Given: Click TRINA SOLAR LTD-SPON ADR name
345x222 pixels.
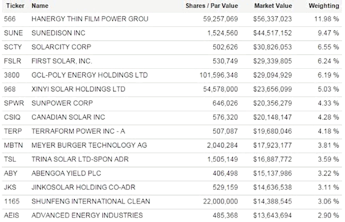Looking at the screenshot, I should point(80,159).
